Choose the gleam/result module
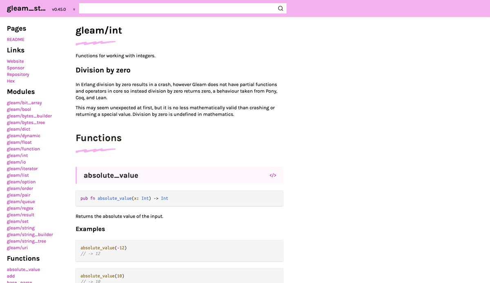 tap(20, 215)
